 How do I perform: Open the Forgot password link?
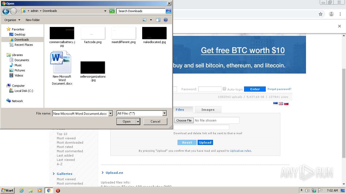280,89
